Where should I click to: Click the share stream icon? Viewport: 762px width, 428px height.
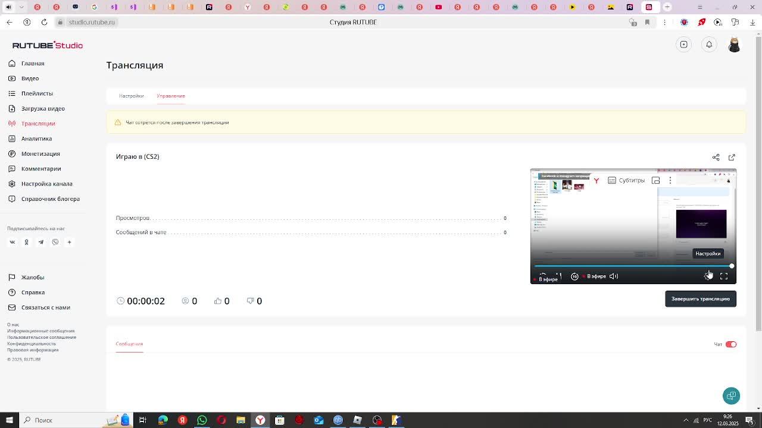coord(716,158)
